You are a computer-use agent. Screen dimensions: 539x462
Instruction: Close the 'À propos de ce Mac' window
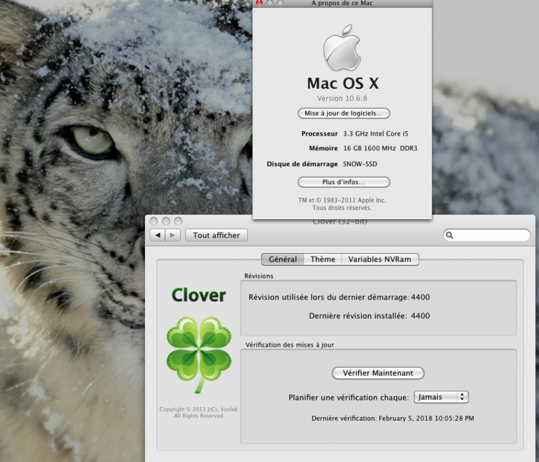click(259, 2)
